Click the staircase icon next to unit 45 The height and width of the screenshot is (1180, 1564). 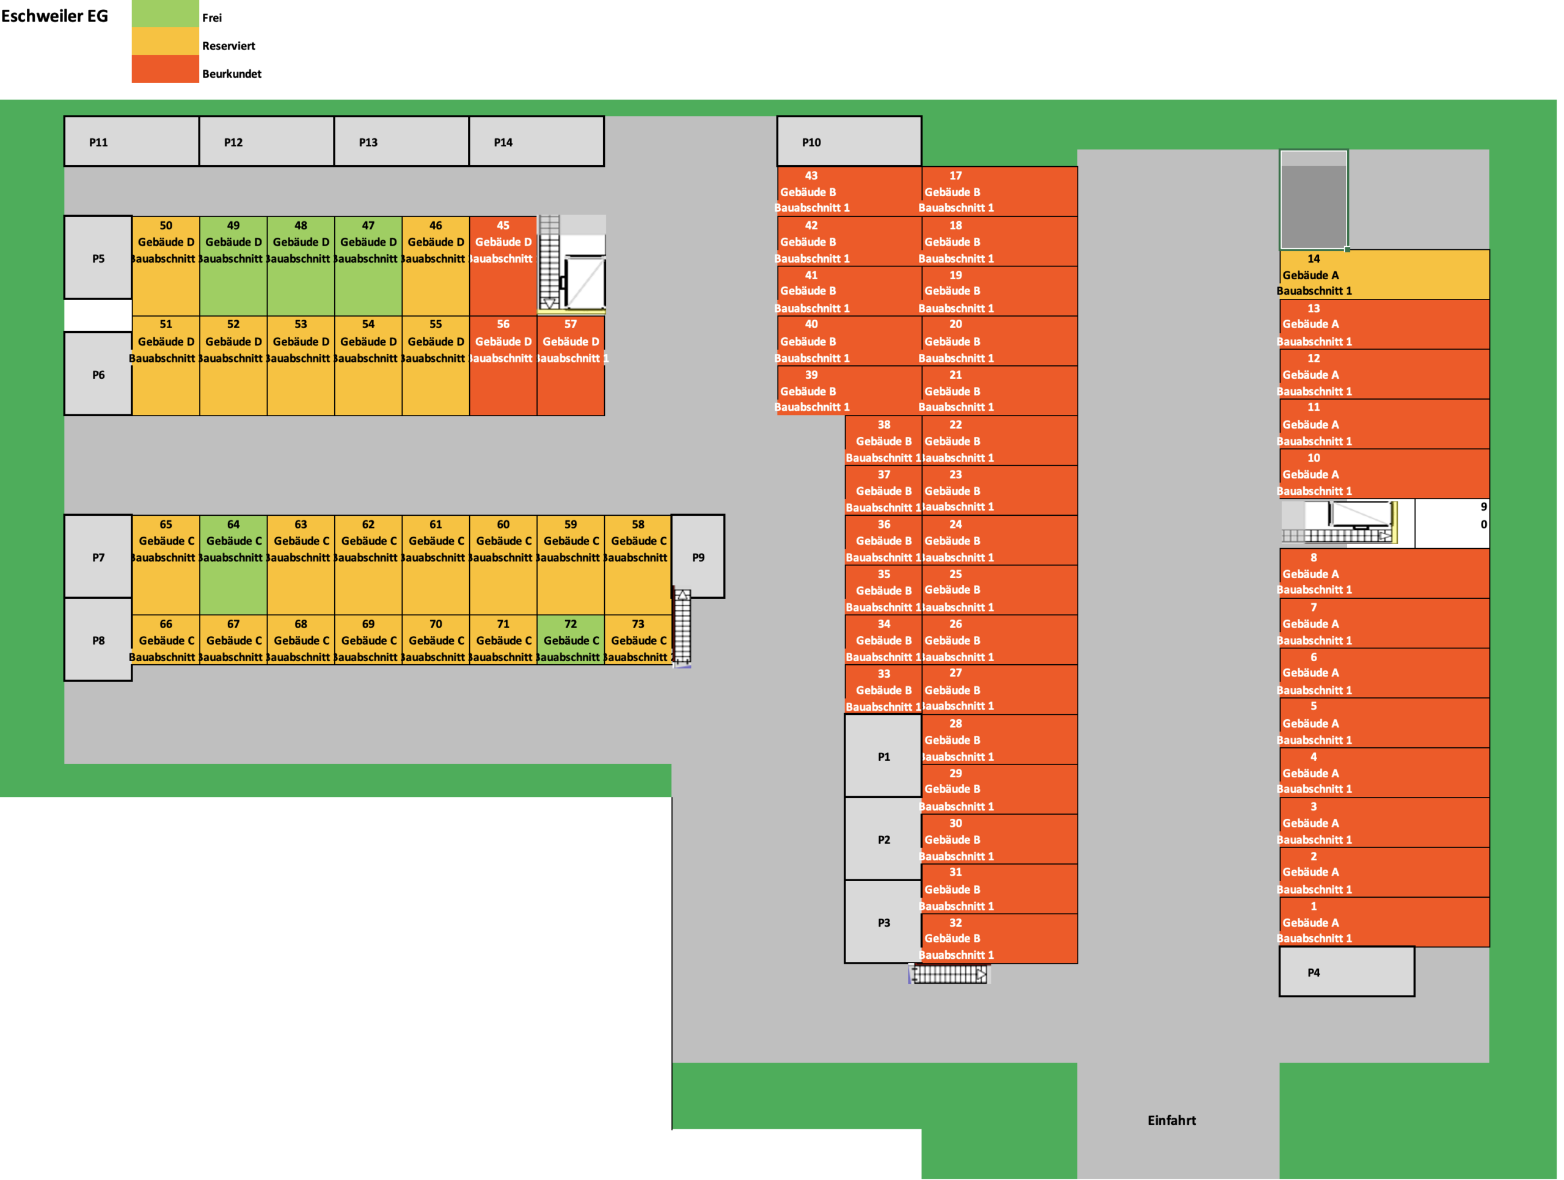coord(549,262)
